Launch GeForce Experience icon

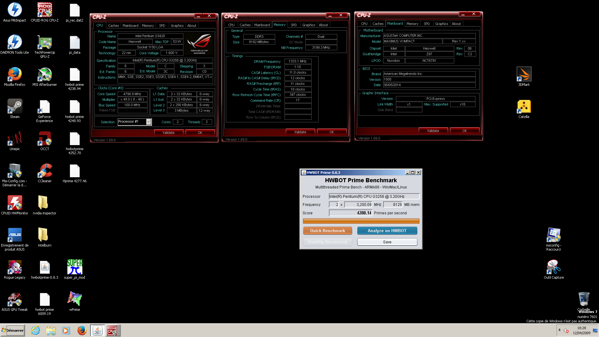[45, 111]
